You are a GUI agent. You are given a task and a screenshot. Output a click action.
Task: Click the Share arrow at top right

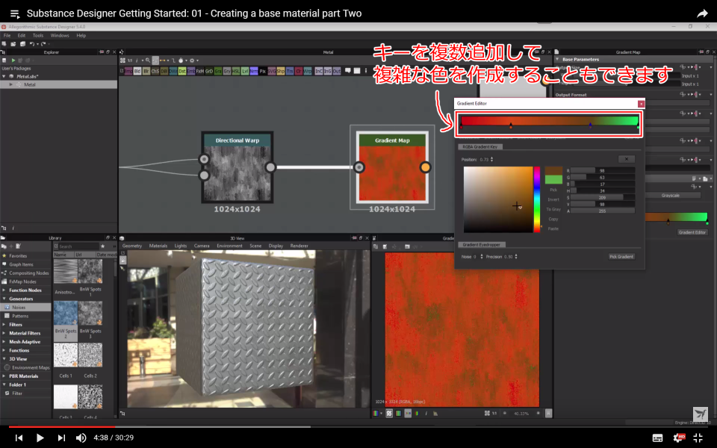(702, 13)
